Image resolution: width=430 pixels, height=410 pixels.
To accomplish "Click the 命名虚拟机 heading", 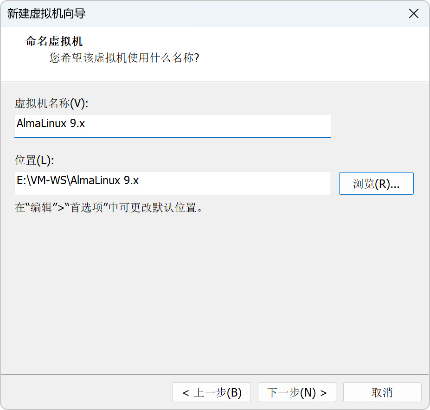I will pyautogui.click(x=54, y=41).
